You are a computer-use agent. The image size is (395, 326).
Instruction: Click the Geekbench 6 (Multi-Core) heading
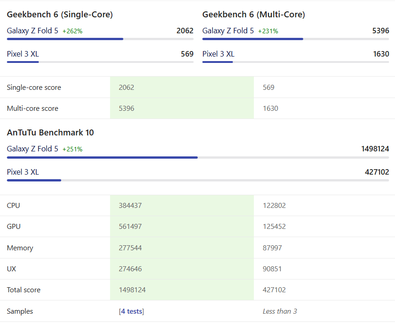pos(253,15)
